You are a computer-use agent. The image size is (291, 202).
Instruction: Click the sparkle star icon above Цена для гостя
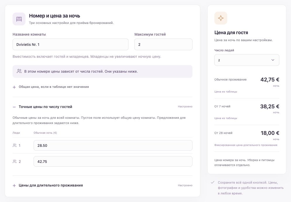(x=221, y=18)
